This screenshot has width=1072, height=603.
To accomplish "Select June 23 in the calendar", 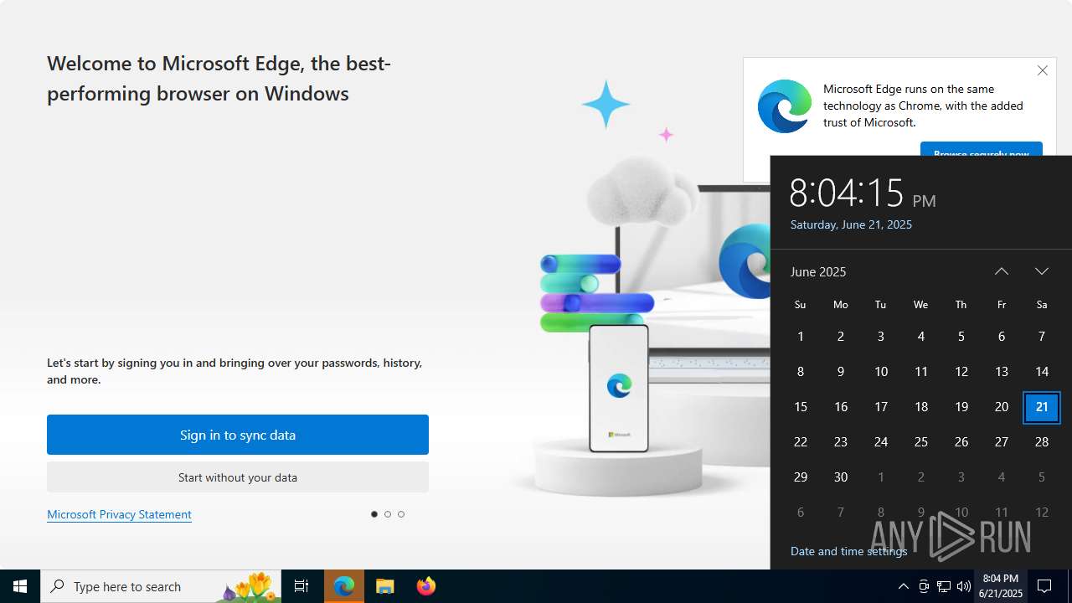I will click(841, 442).
